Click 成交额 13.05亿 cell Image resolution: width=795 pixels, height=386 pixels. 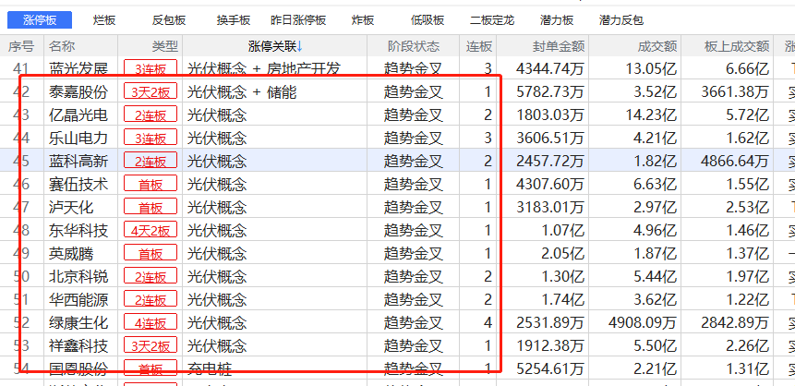[x=651, y=68]
